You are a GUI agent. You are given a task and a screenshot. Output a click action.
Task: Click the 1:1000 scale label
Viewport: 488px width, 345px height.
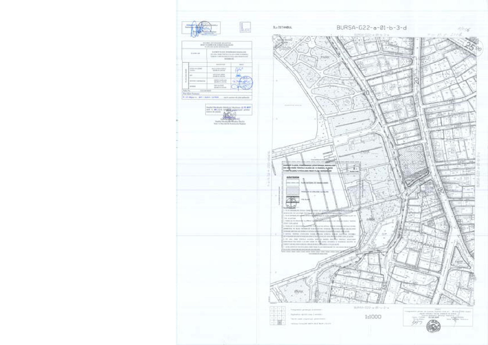point(373,317)
